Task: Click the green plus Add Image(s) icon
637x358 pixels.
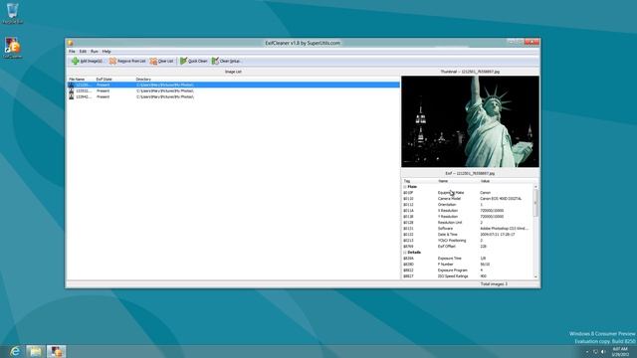Action: tap(76, 61)
